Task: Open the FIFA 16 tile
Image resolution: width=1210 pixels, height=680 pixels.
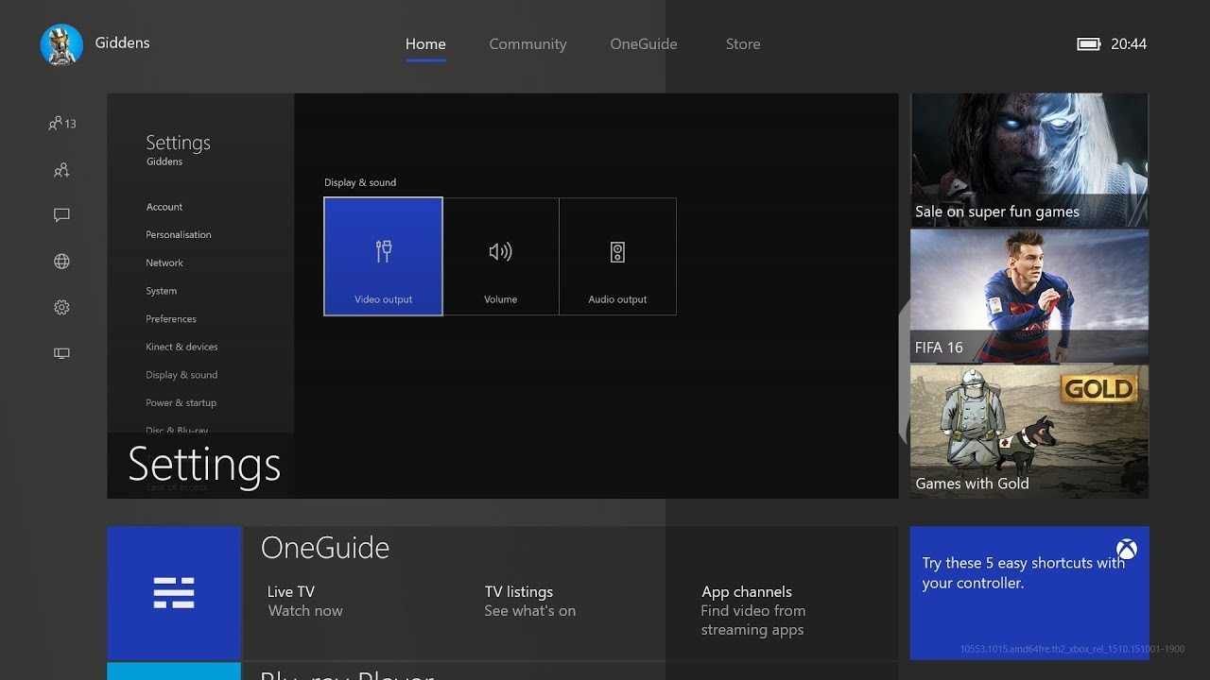Action: [x=1029, y=296]
